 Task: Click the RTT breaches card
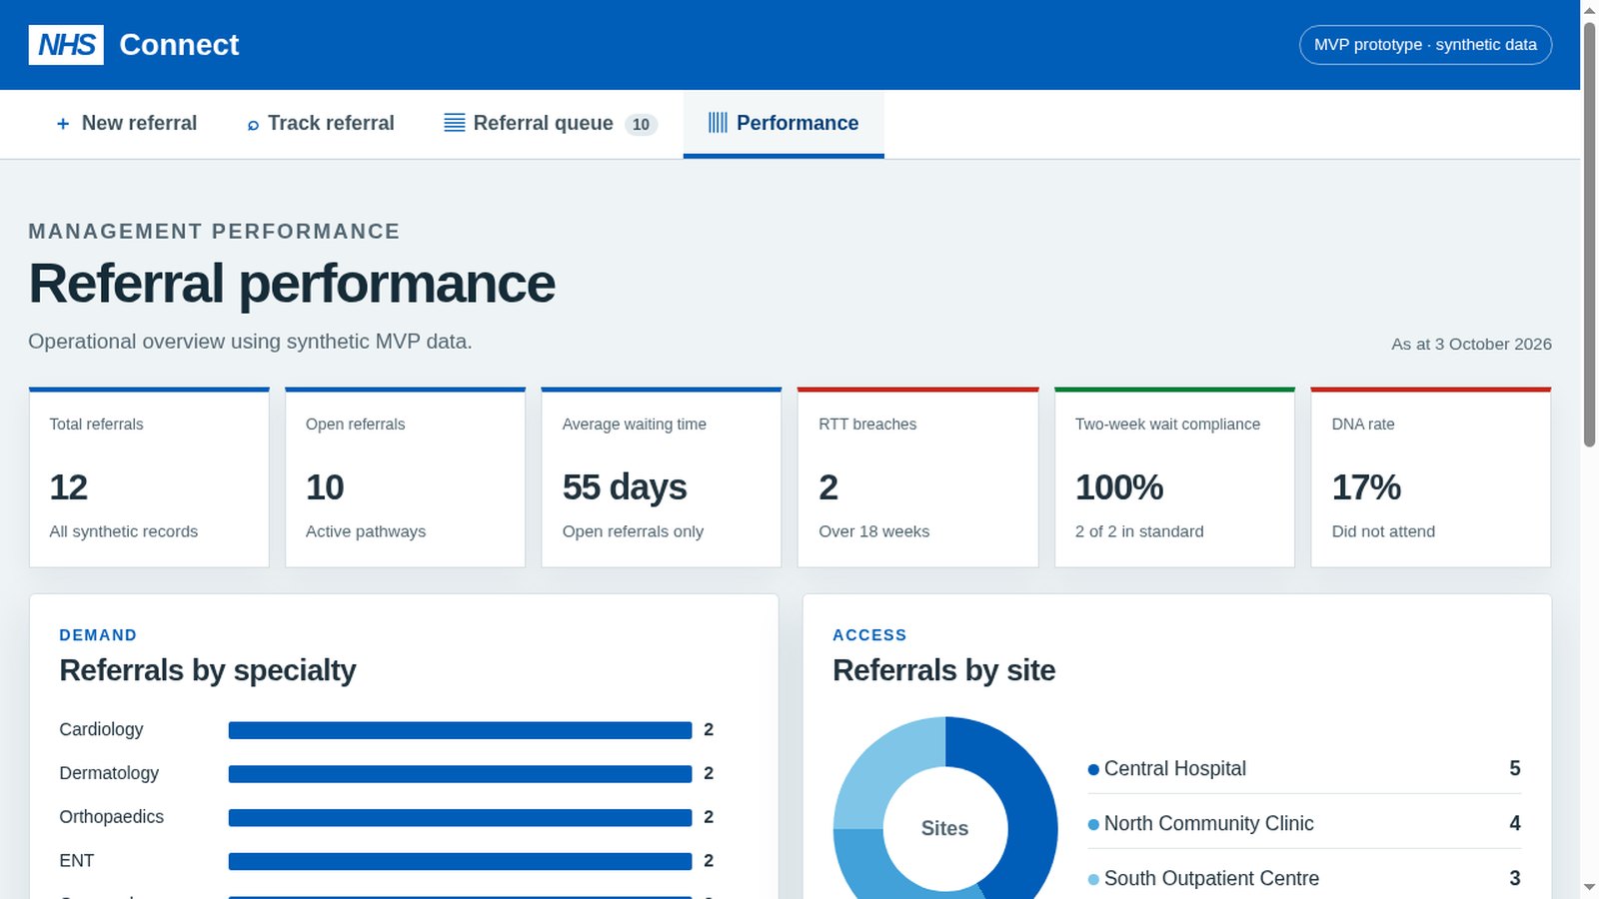coord(917,477)
